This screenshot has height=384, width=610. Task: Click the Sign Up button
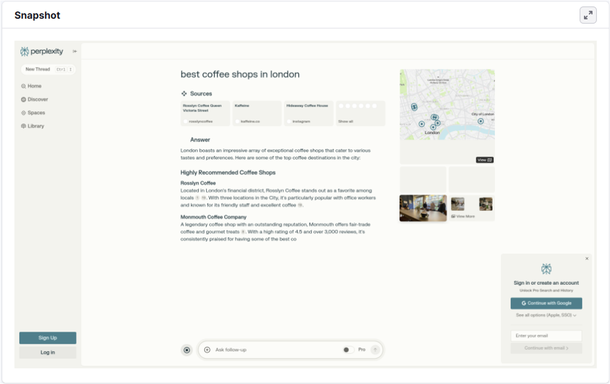tap(48, 338)
